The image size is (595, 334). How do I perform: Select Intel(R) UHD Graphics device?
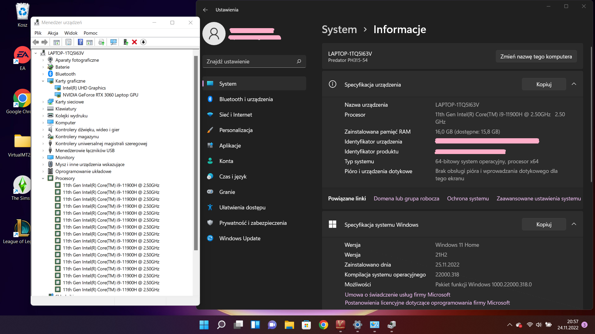[84, 88]
